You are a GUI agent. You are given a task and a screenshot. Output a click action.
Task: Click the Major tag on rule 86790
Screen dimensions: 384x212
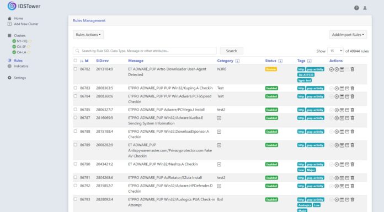click(x=311, y=170)
